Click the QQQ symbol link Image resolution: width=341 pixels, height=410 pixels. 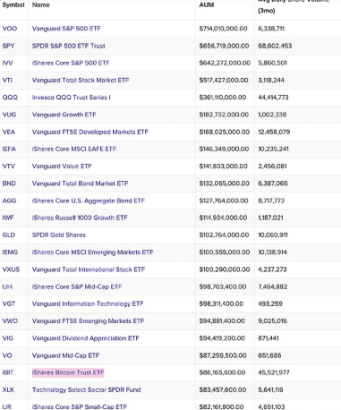click(10, 98)
